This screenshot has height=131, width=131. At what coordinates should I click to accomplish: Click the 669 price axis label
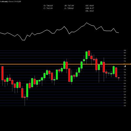(x=125, y=86)
